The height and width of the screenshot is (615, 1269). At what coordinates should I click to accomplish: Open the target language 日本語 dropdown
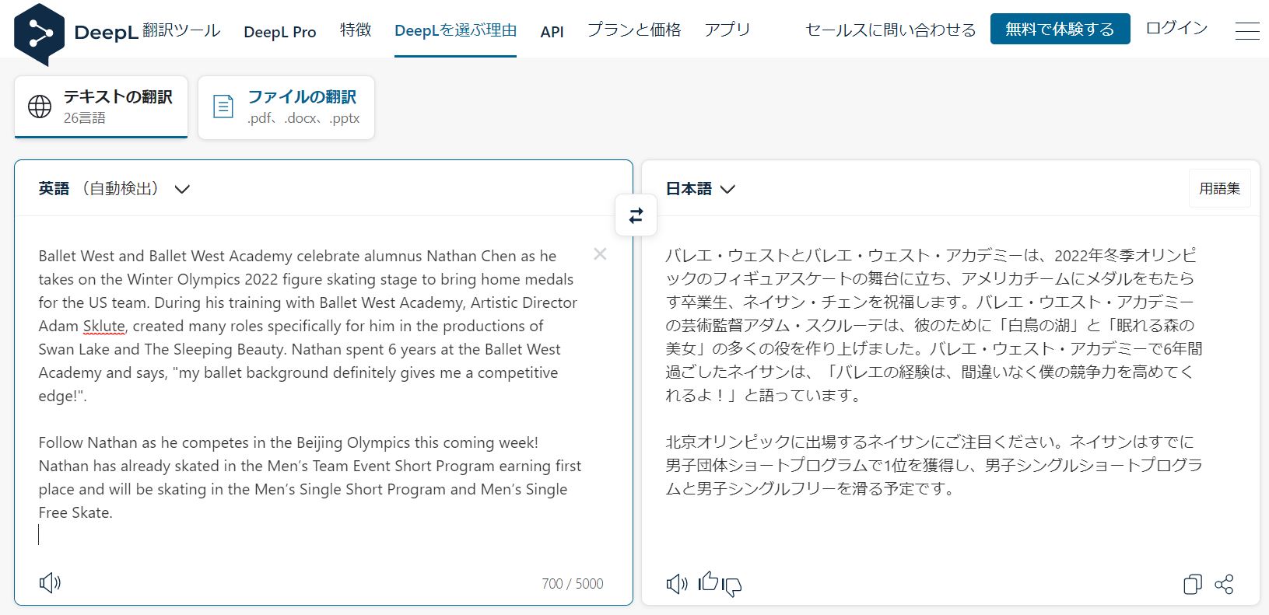point(700,189)
